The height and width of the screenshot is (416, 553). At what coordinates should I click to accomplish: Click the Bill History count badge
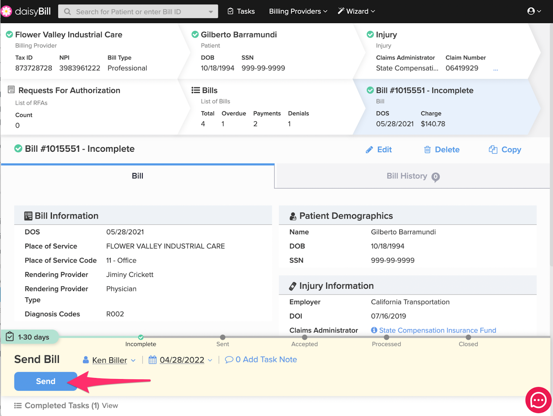435,177
